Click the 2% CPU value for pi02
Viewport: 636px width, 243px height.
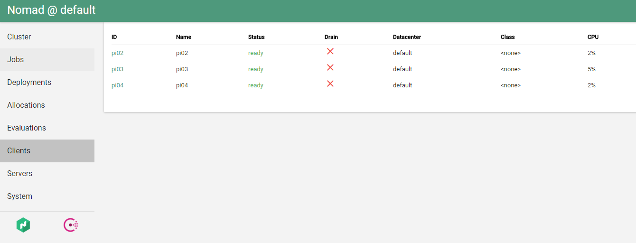(x=591, y=53)
